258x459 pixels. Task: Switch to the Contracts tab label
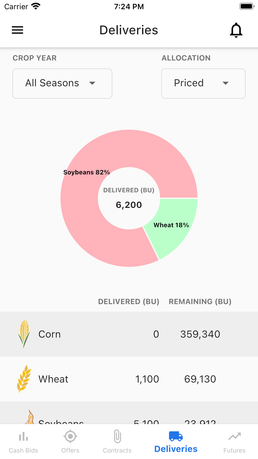pyautogui.click(x=117, y=450)
